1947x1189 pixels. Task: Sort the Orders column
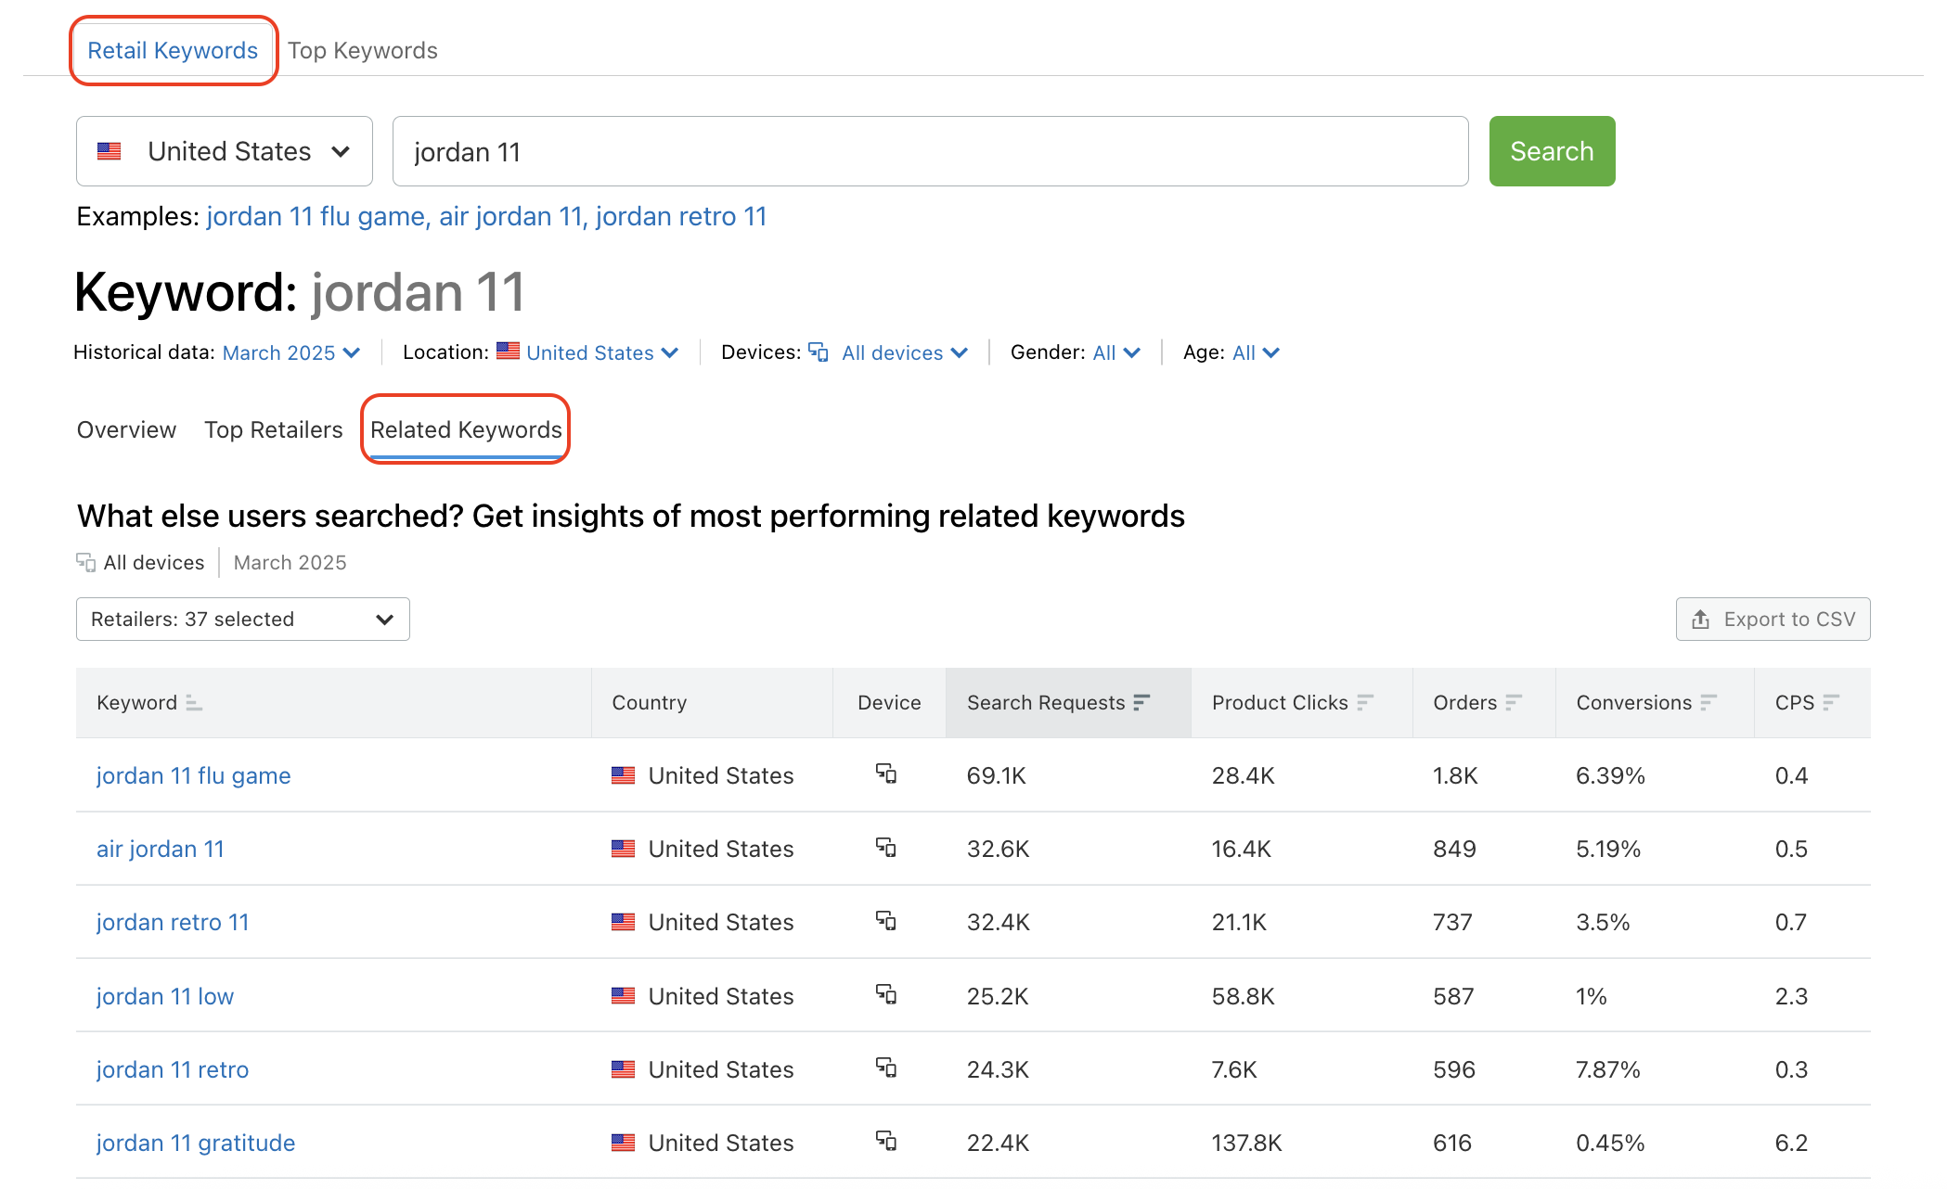(x=1513, y=702)
